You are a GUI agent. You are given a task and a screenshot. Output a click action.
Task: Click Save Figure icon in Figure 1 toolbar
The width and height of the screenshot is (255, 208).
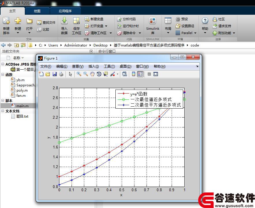(x=55, y=74)
